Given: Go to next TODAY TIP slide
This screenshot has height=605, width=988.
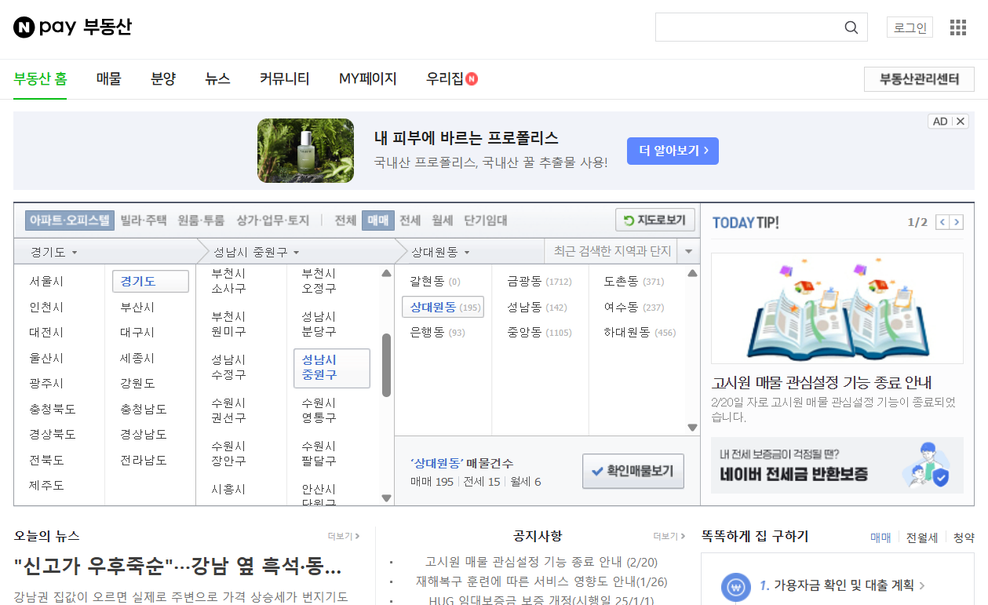Looking at the screenshot, I should click(956, 222).
